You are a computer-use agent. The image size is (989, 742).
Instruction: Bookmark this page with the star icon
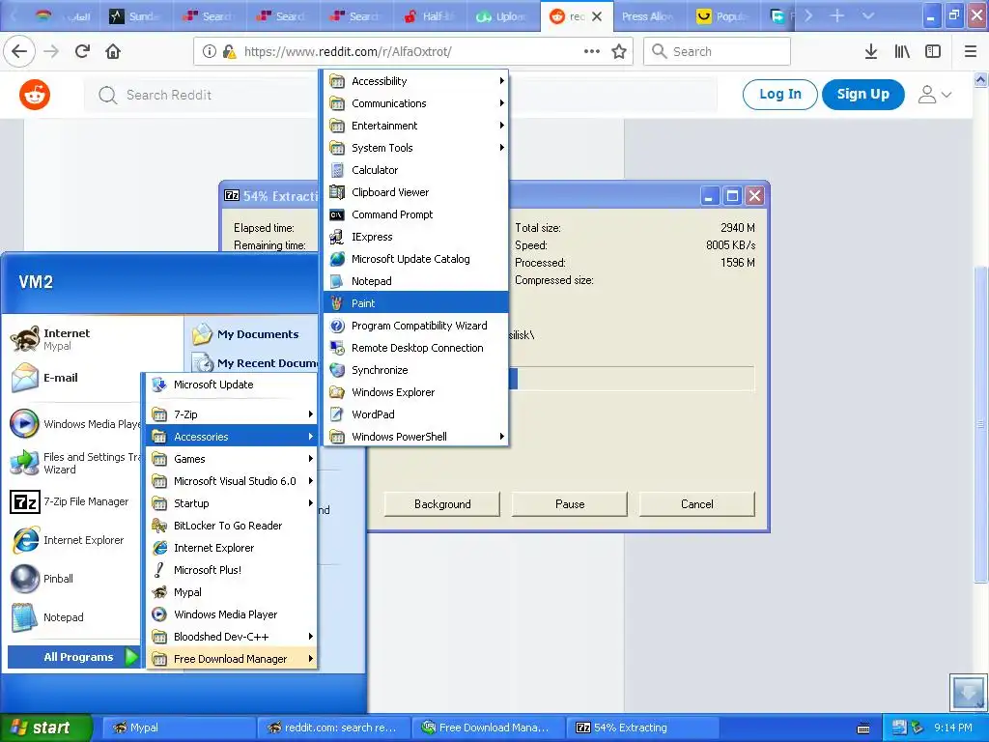619,52
